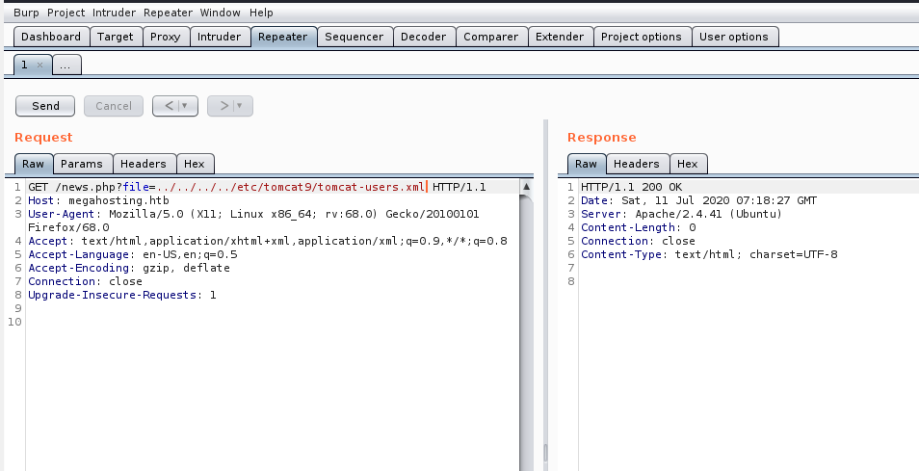
Task: Switch to the Sequencer tab
Action: click(354, 37)
